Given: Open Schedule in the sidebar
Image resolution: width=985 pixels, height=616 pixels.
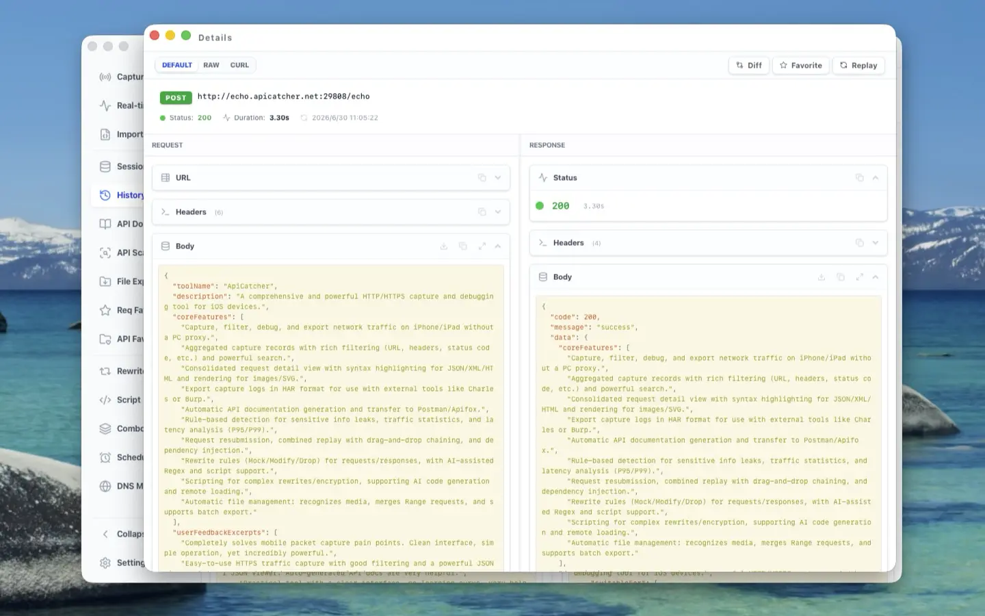Looking at the screenshot, I should click(121, 457).
